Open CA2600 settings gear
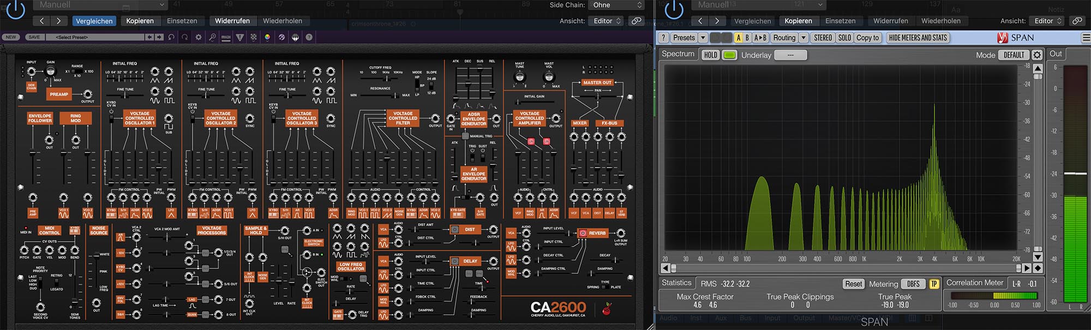The height and width of the screenshot is (330, 1091). point(199,37)
